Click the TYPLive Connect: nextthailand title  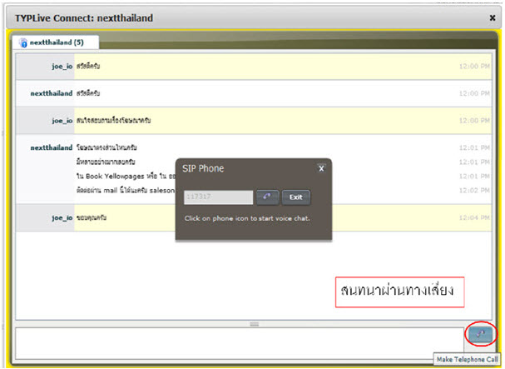click(84, 18)
